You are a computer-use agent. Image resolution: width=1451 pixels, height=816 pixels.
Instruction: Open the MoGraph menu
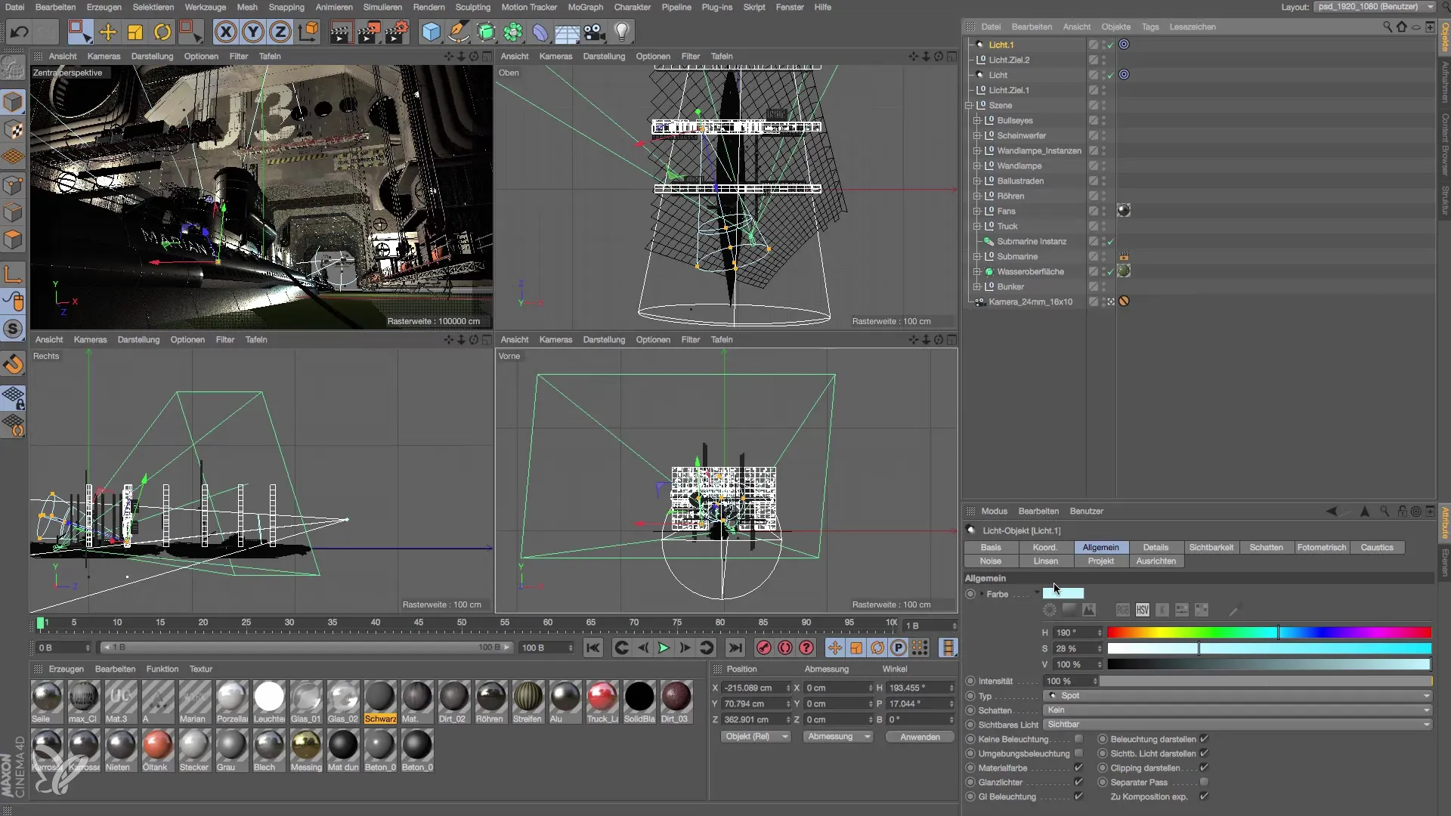coord(586,7)
